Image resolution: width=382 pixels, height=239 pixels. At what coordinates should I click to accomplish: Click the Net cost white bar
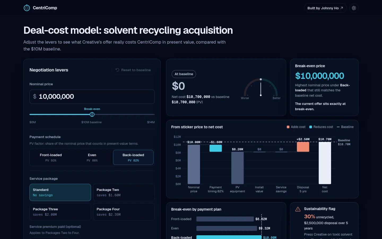click(325, 163)
